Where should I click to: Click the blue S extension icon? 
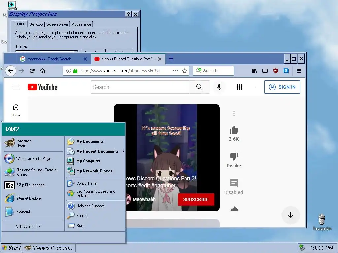point(286,71)
